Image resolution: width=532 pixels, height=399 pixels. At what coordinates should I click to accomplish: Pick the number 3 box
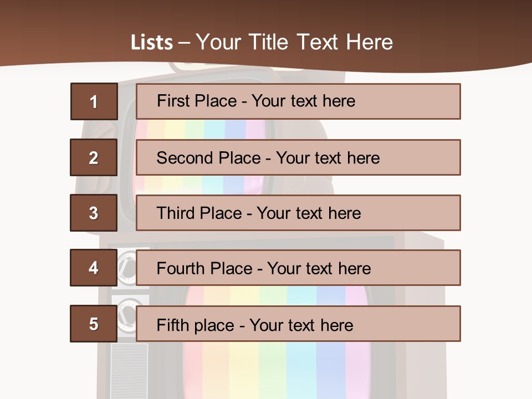94,213
